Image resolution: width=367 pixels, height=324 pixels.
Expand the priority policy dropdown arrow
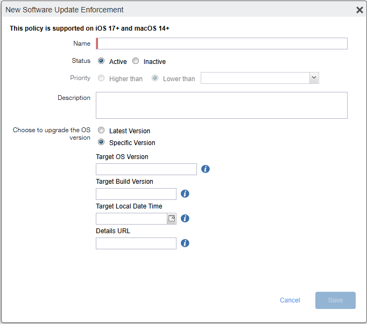314,78
